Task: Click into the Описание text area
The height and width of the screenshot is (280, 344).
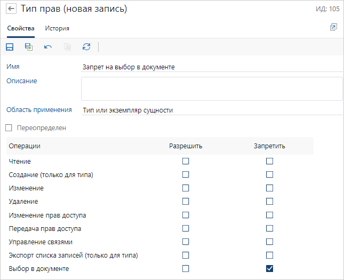Action: [x=211, y=89]
